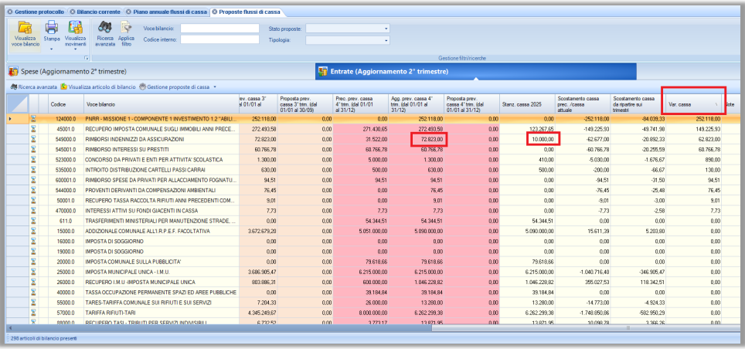Close the Gestione protocollo tab via its icon

click(9, 13)
